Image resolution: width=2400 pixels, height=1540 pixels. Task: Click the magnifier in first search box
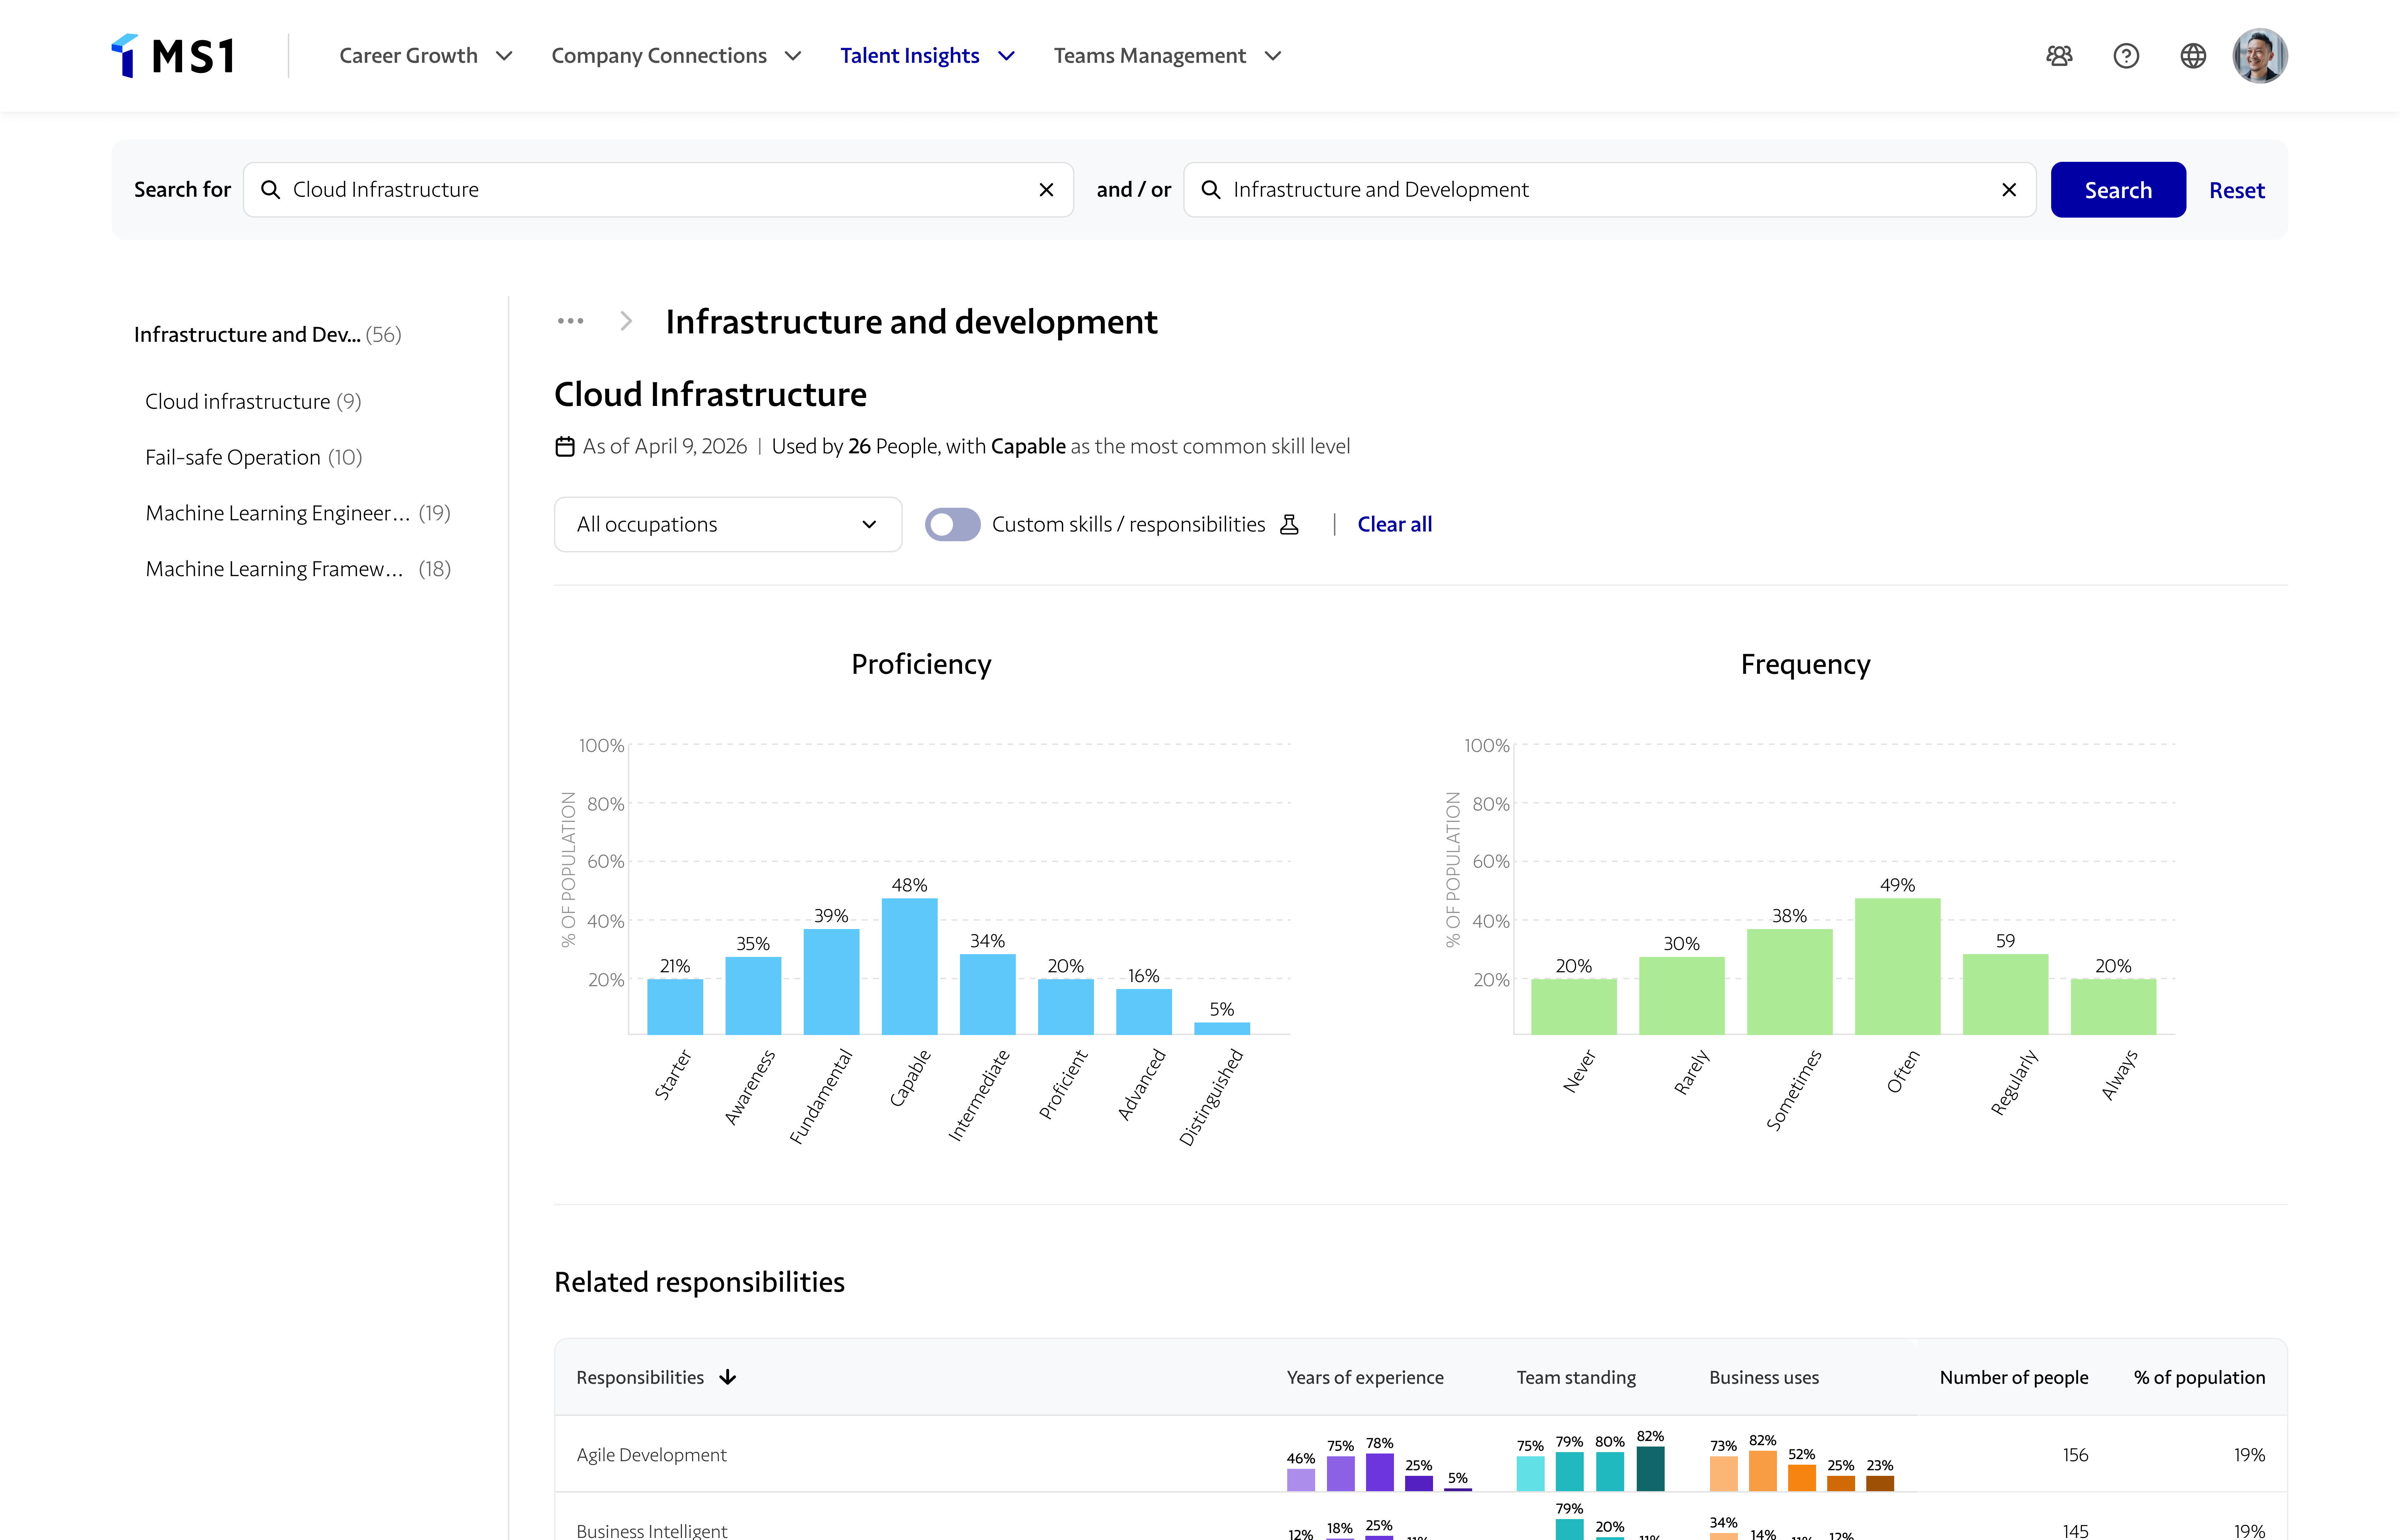point(270,190)
